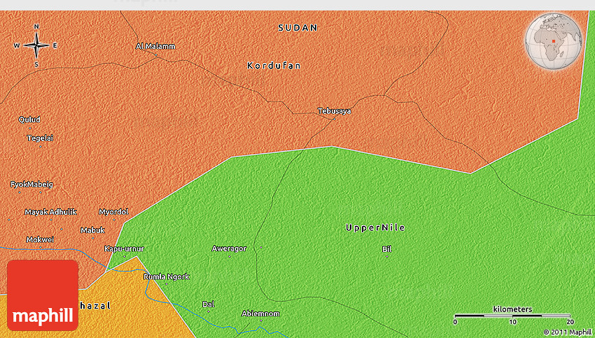Click the SUDAN country label

tap(297, 28)
